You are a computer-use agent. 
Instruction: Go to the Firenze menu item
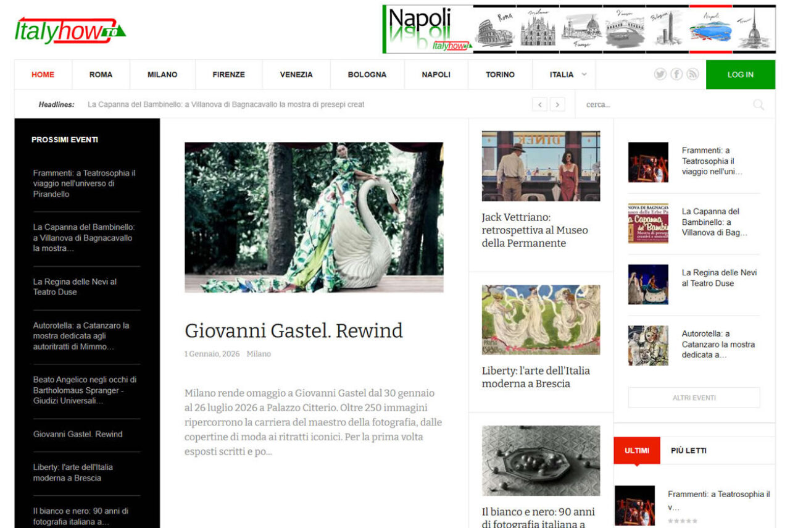click(228, 75)
